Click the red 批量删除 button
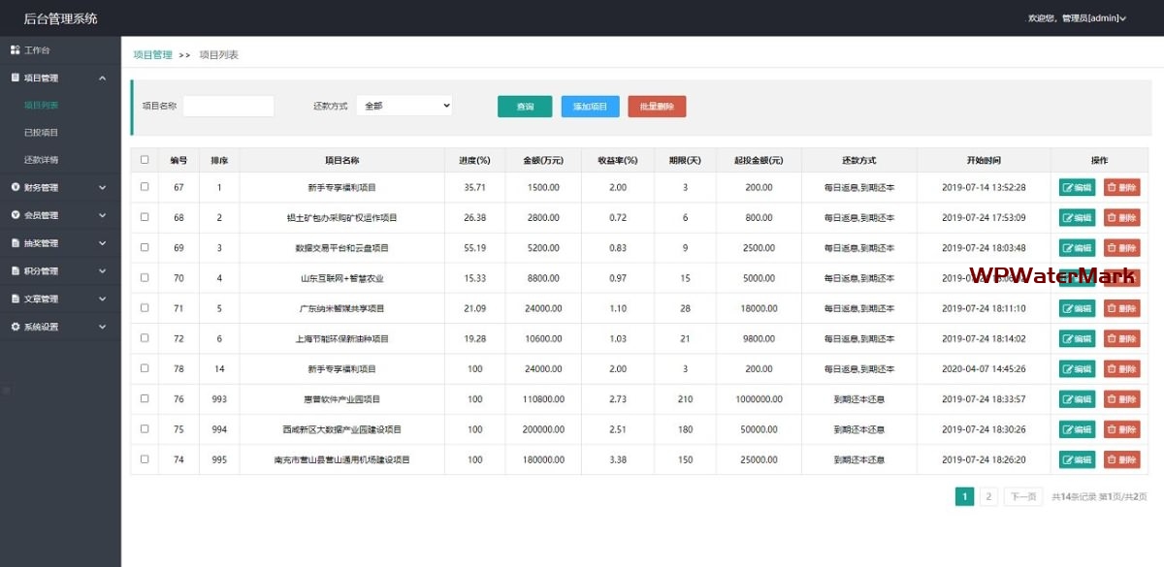The image size is (1164, 567). (x=657, y=107)
